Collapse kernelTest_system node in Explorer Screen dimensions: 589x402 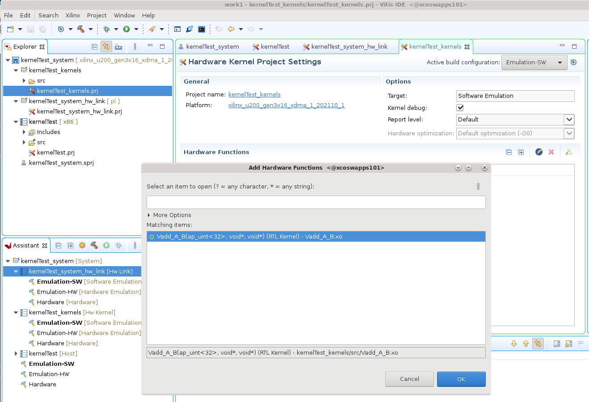pyautogui.click(x=8, y=60)
